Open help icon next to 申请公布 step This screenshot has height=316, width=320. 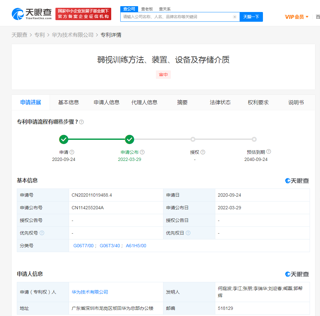click(x=142, y=152)
